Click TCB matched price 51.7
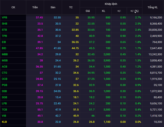This screenshot has height=127, width=164. point(92,110)
